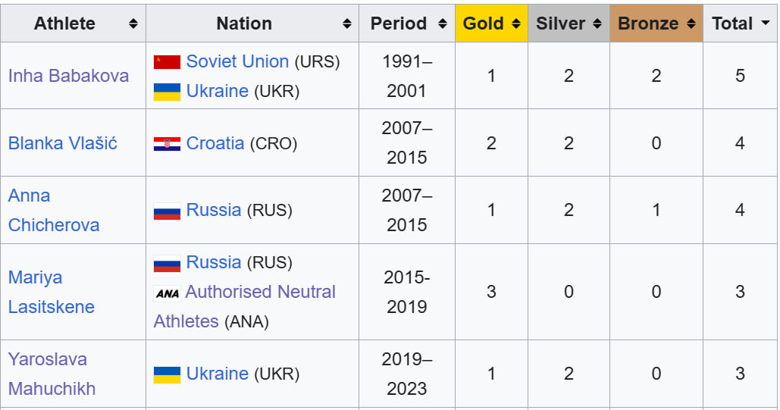Screen dimensions: 780x410
Task: Sort table by Athlete column arrows
Action: (x=133, y=23)
